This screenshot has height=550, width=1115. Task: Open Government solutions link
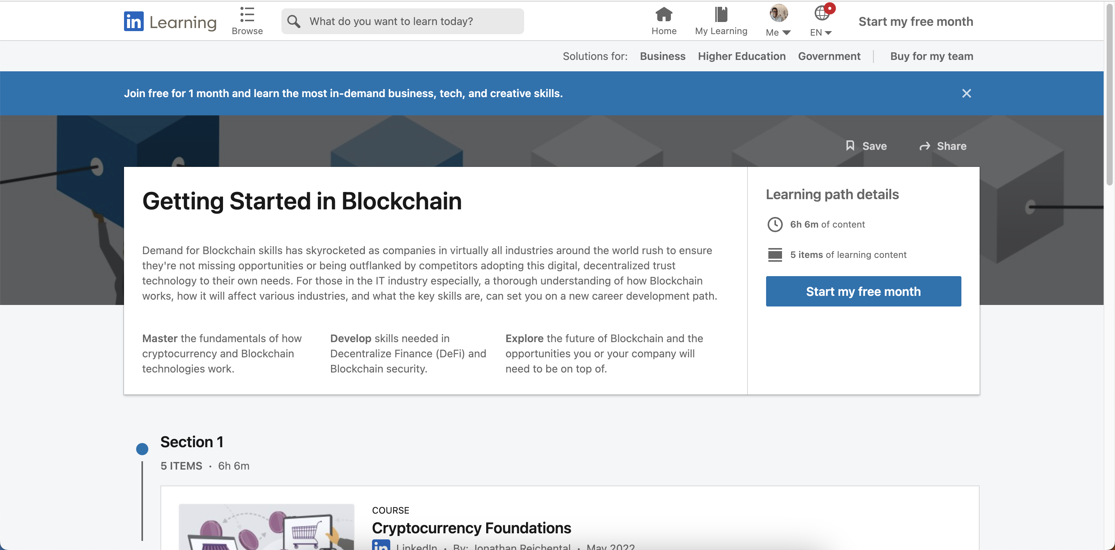pos(829,56)
